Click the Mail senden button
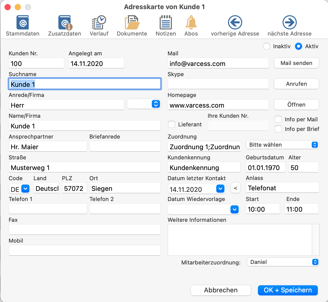The height and width of the screenshot is (302, 328). 297,63
